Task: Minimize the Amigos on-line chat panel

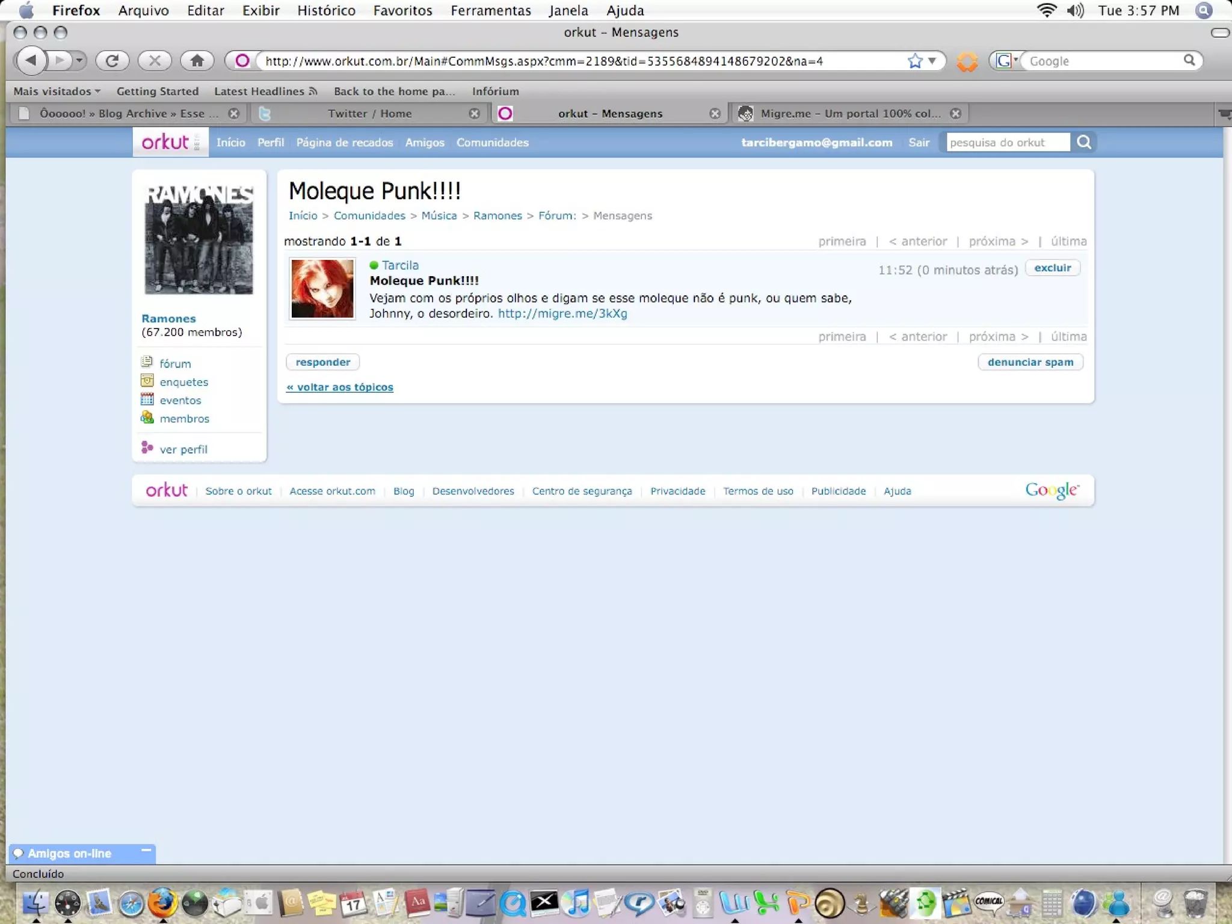Action: [x=146, y=851]
